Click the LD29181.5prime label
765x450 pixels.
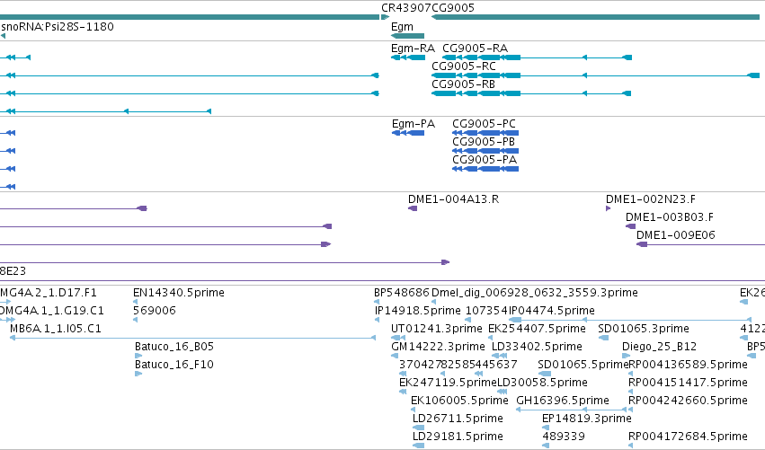[x=458, y=437]
